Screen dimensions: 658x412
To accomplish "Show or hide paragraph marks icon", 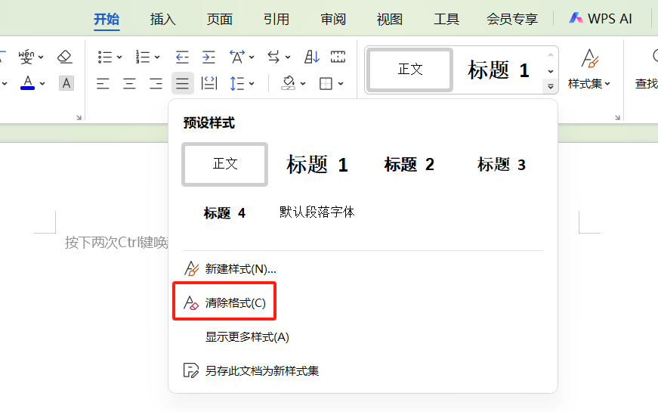I will click(x=338, y=57).
